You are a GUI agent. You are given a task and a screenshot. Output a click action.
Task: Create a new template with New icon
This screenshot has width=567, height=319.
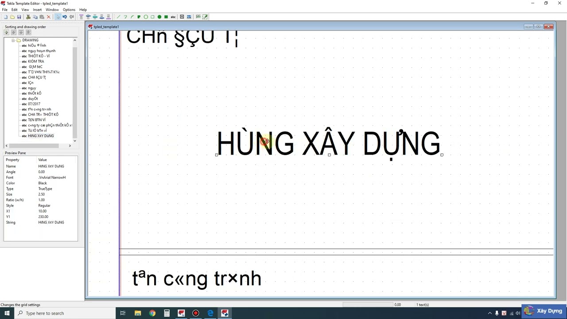point(6,17)
